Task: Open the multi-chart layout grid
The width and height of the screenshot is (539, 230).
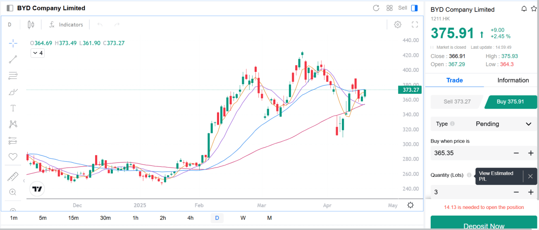Action: point(389,8)
